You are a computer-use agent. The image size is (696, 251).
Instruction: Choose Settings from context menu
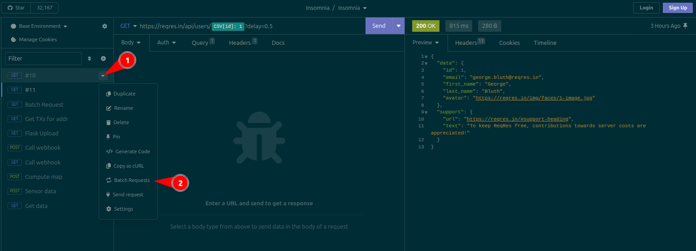tap(128, 209)
